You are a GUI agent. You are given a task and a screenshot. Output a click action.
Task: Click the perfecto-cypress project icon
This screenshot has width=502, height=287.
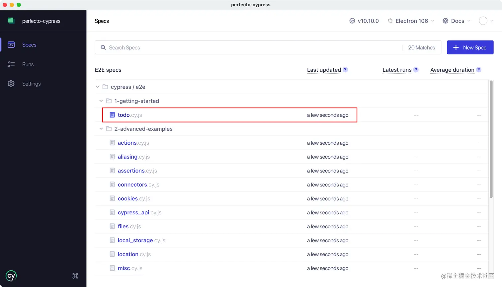11,21
